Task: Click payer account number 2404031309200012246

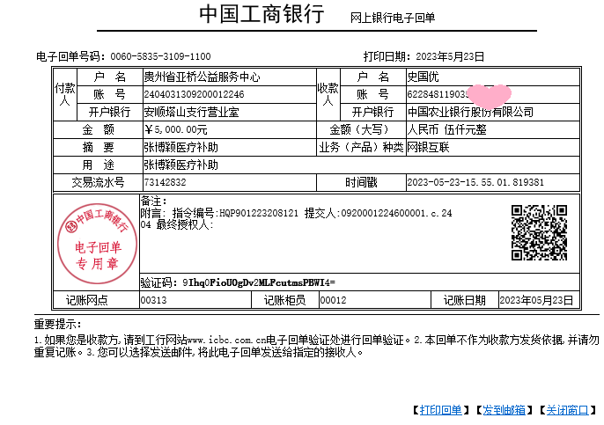Action: tap(194, 94)
